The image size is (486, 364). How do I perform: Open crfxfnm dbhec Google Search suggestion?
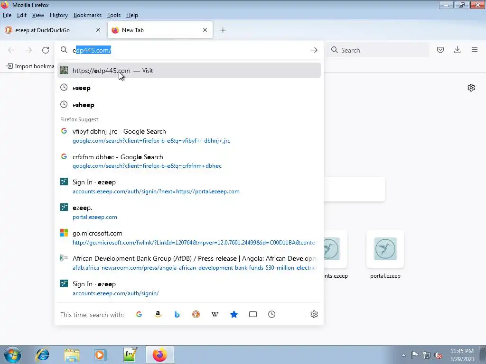point(189,161)
